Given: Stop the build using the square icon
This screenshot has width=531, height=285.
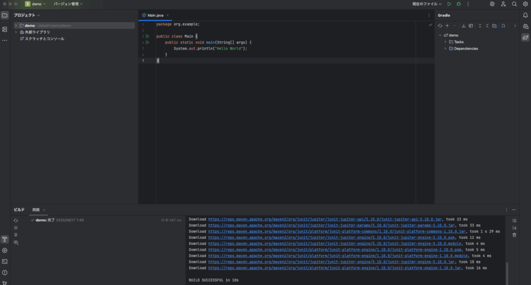Looking at the screenshot, I should (16, 228).
